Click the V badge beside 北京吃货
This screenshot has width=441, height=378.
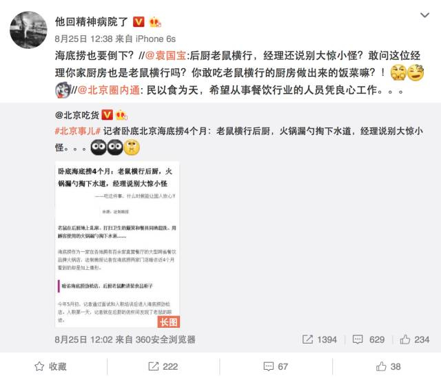(x=107, y=115)
